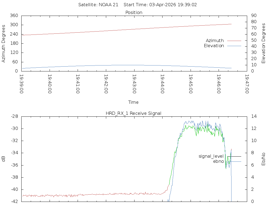The height and width of the screenshot is (207, 276).
Task: Click the 360 azimuth tick value
Action: (14, 16)
